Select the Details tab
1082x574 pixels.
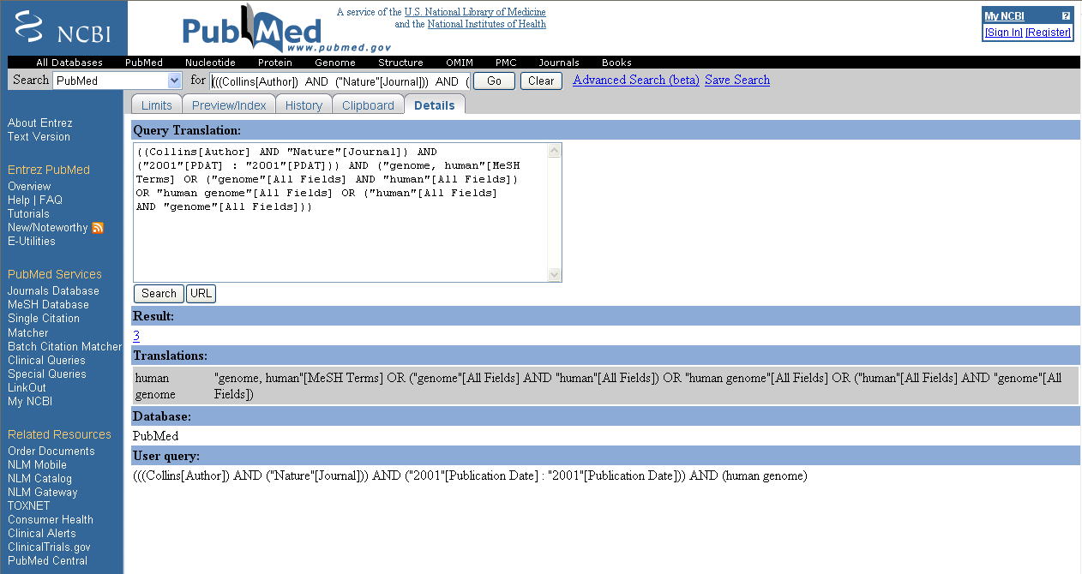coord(434,105)
